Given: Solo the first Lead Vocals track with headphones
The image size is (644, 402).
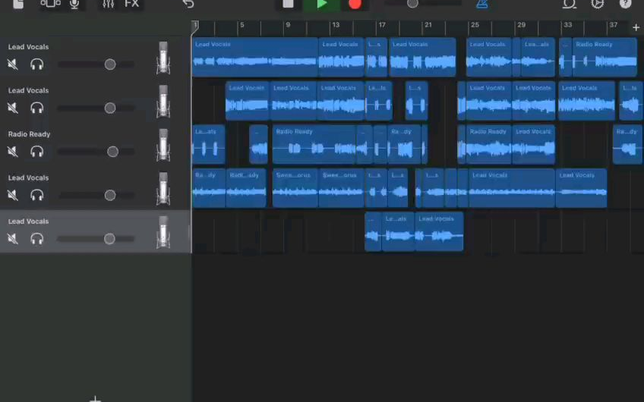Looking at the screenshot, I should [x=36, y=64].
